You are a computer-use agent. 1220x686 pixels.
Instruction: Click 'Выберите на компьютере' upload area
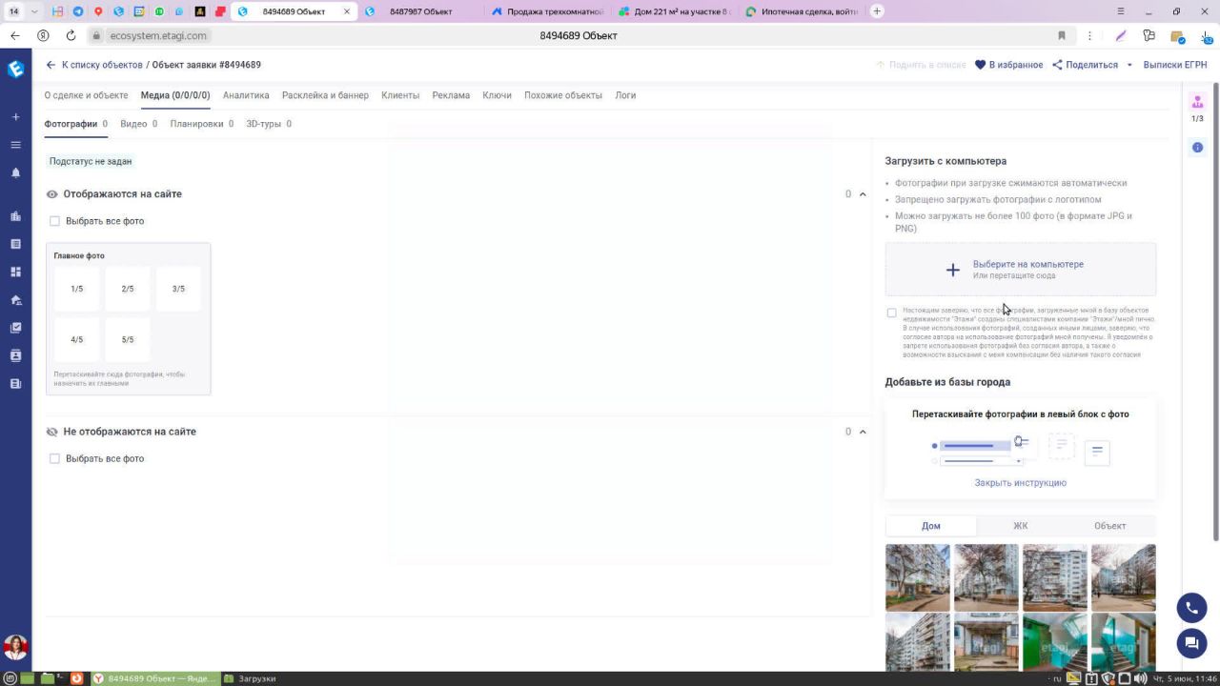coord(1020,270)
